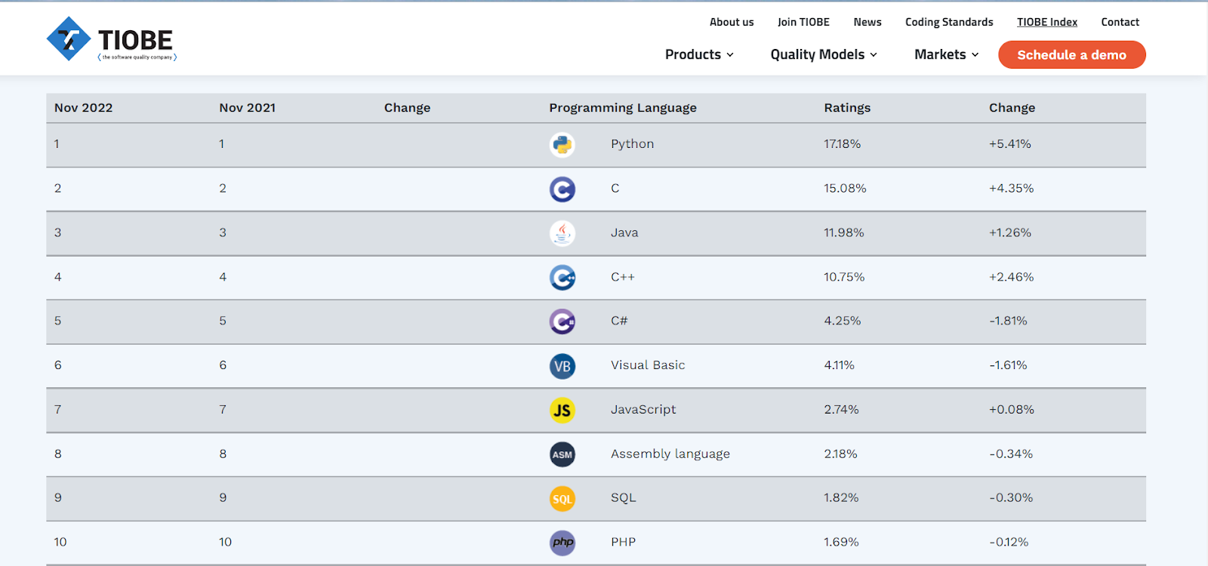Click Assembly's 2.18% rating
Image resolution: width=1208 pixels, height=566 pixels.
coord(840,454)
